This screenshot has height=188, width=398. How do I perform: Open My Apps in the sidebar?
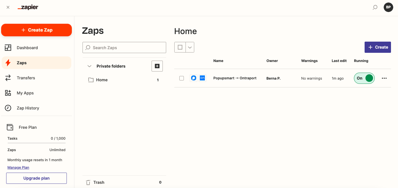36,93
